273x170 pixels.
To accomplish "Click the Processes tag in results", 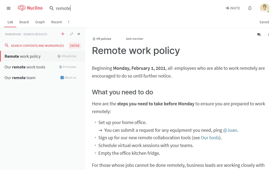I will (68, 67).
